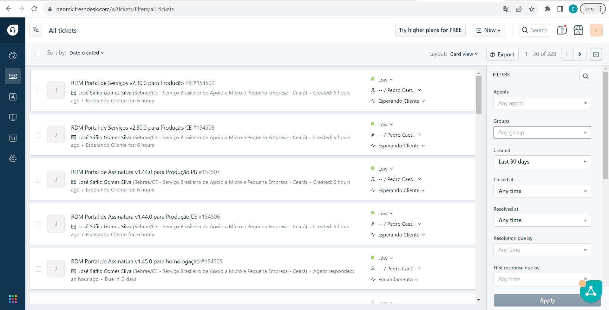This screenshot has height=310, width=609.
Task: Open the Dashboard icon in sidebar
Action: click(13, 55)
